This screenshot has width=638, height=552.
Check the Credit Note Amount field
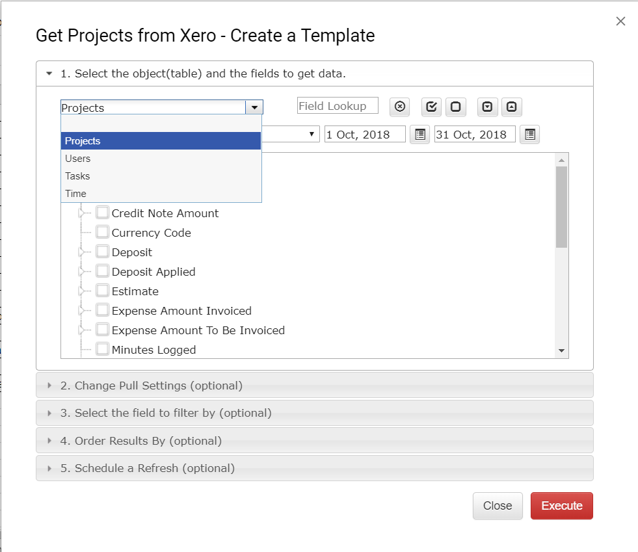click(102, 213)
